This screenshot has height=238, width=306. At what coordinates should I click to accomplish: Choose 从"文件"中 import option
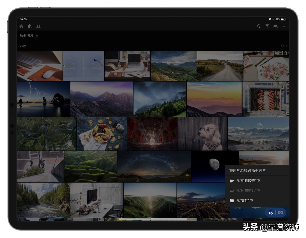coord(257,201)
